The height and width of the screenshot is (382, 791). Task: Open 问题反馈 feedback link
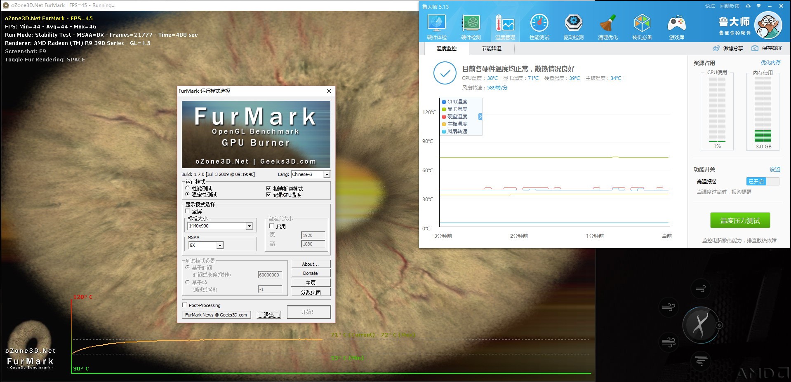[x=730, y=6]
